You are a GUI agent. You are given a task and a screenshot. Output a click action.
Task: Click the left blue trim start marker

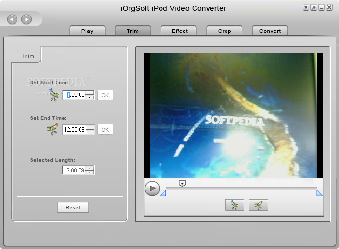pos(163,193)
